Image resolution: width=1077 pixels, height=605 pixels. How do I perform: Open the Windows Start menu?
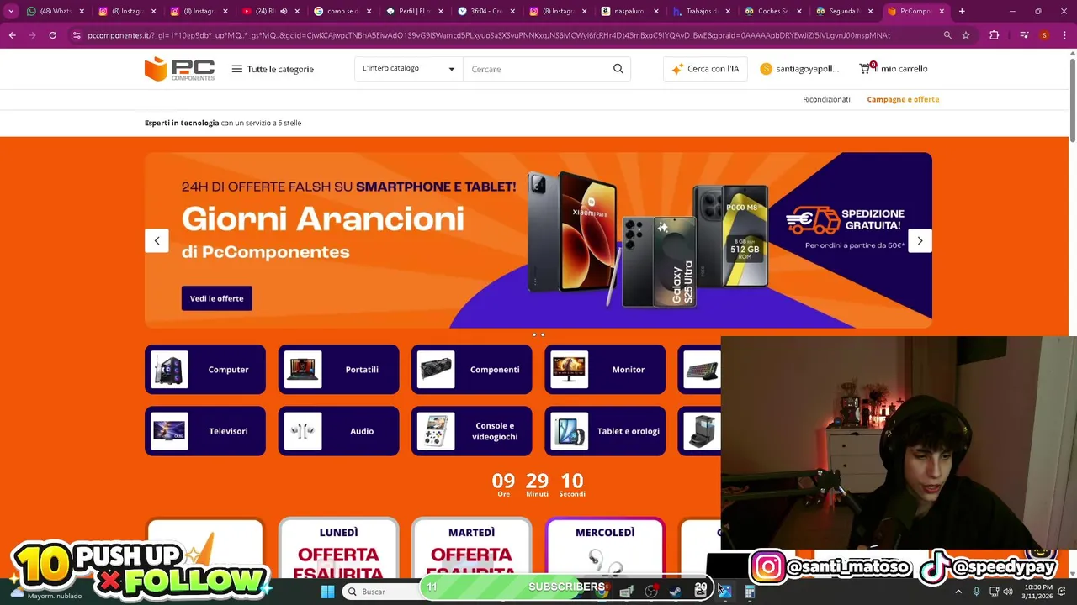click(x=327, y=592)
